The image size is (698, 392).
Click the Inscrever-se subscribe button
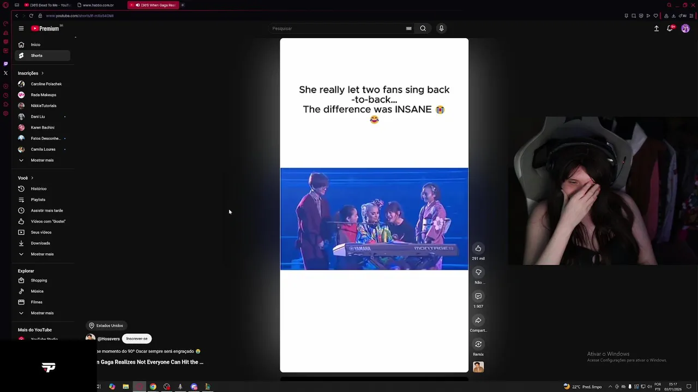tap(137, 339)
